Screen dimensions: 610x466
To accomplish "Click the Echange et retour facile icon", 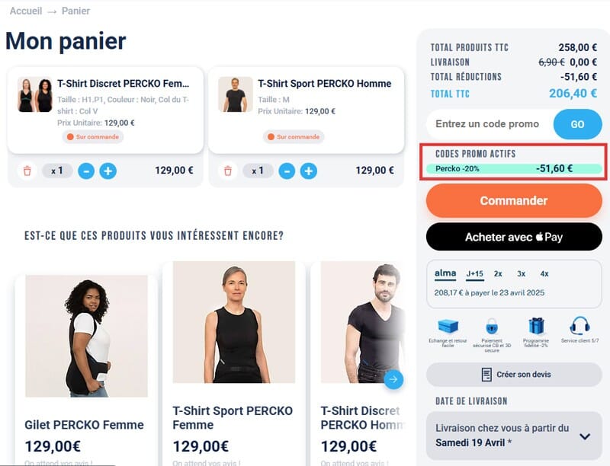I will click(x=448, y=327).
